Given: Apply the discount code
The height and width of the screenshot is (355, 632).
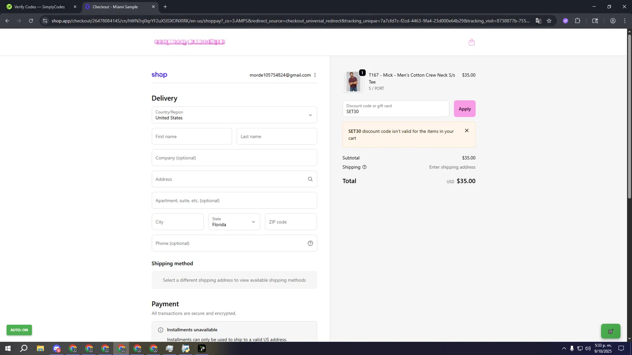Looking at the screenshot, I should point(465,109).
